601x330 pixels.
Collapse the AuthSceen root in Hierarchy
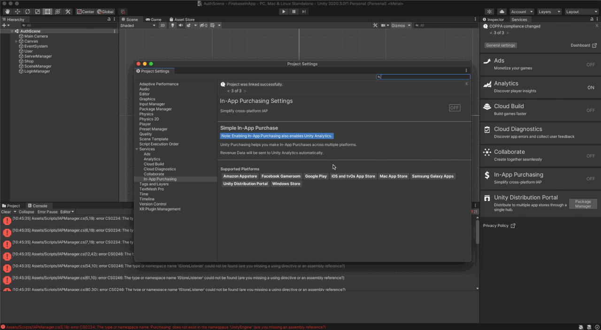pyautogui.click(x=12, y=31)
